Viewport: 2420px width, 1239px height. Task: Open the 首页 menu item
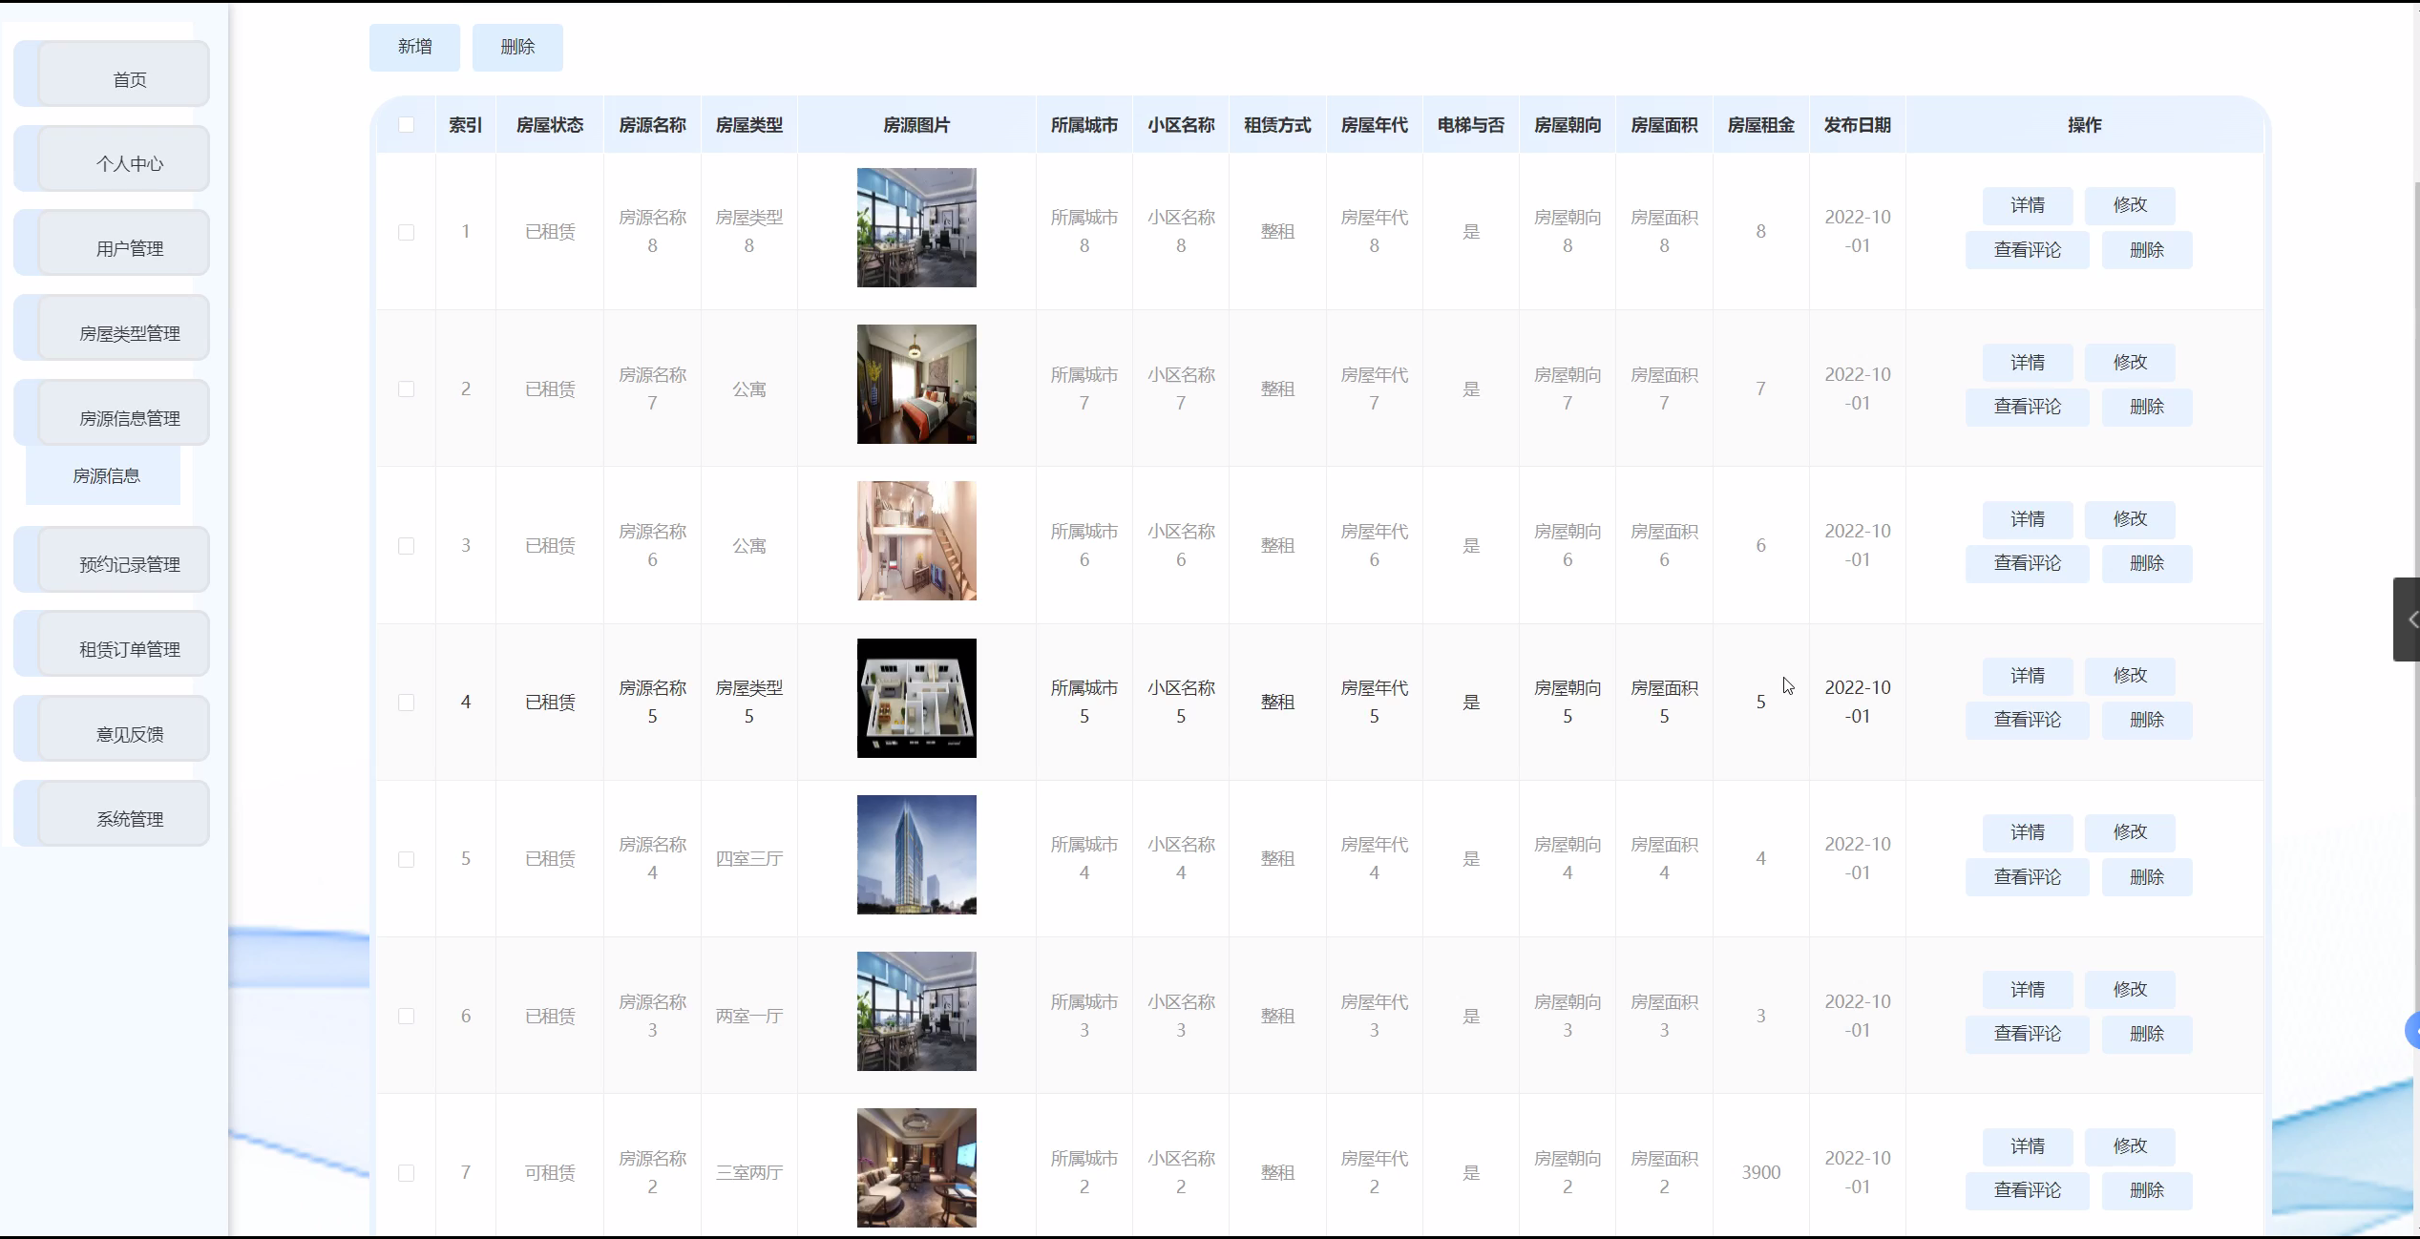tap(113, 73)
